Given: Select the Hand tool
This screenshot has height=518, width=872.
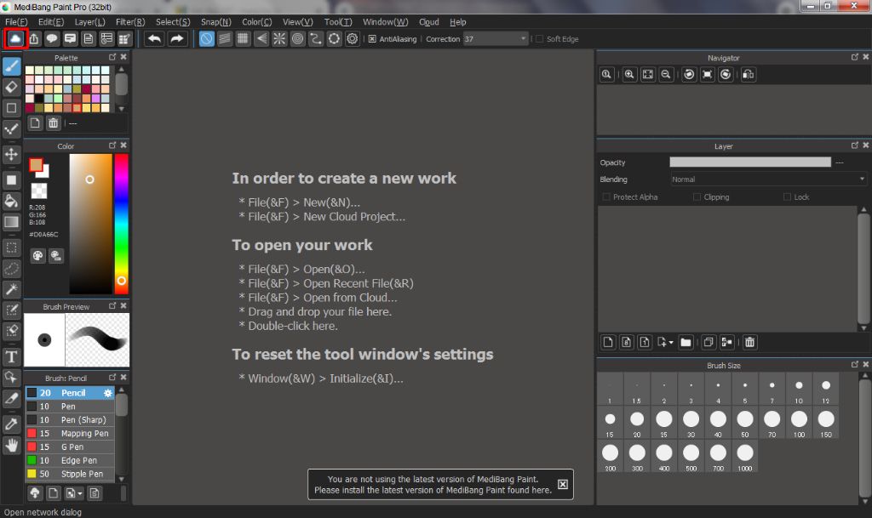Looking at the screenshot, I should [12, 445].
